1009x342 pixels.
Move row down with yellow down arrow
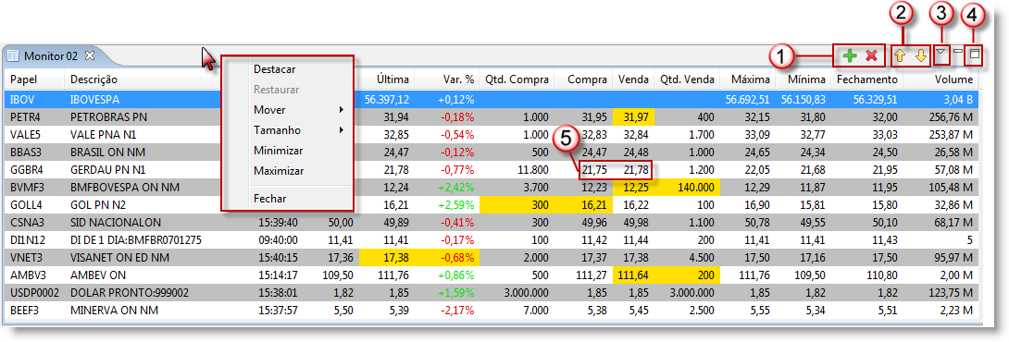[x=921, y=56]
